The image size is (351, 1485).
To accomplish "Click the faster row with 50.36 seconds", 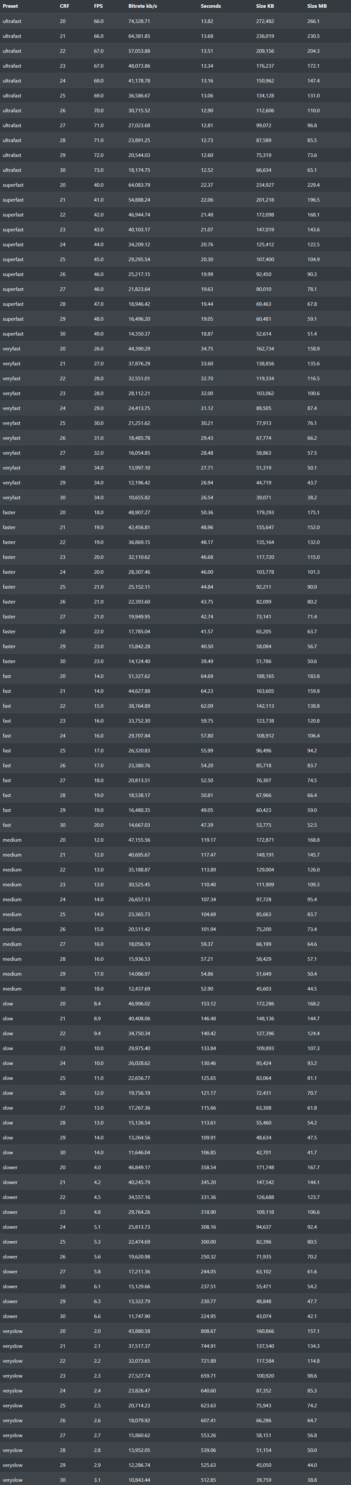I will point(175,513).
